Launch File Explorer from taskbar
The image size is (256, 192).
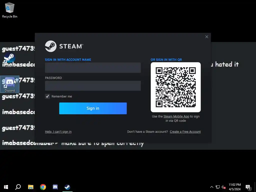30,187
